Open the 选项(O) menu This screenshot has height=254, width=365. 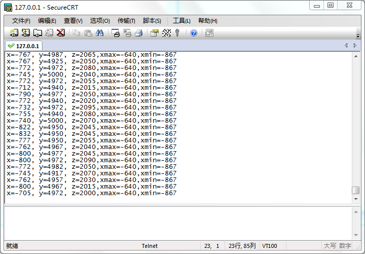(x=100, y=21)
